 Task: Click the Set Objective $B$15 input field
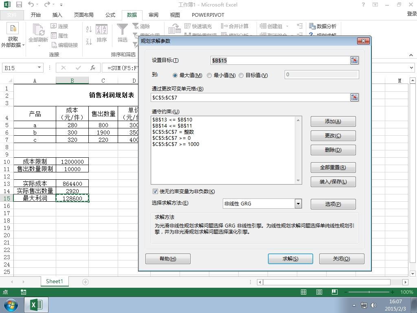coord(281,60)
